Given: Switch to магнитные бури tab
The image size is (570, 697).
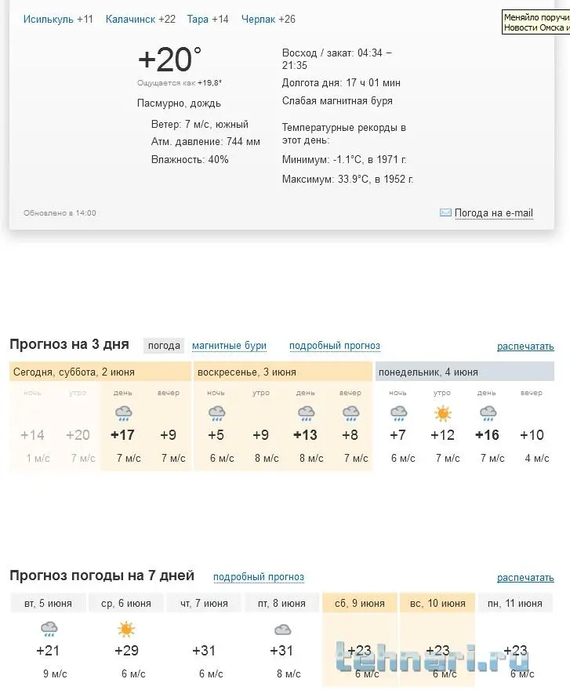Looking at the screenshot, I should pyautogui.click(x=229, y=346).
